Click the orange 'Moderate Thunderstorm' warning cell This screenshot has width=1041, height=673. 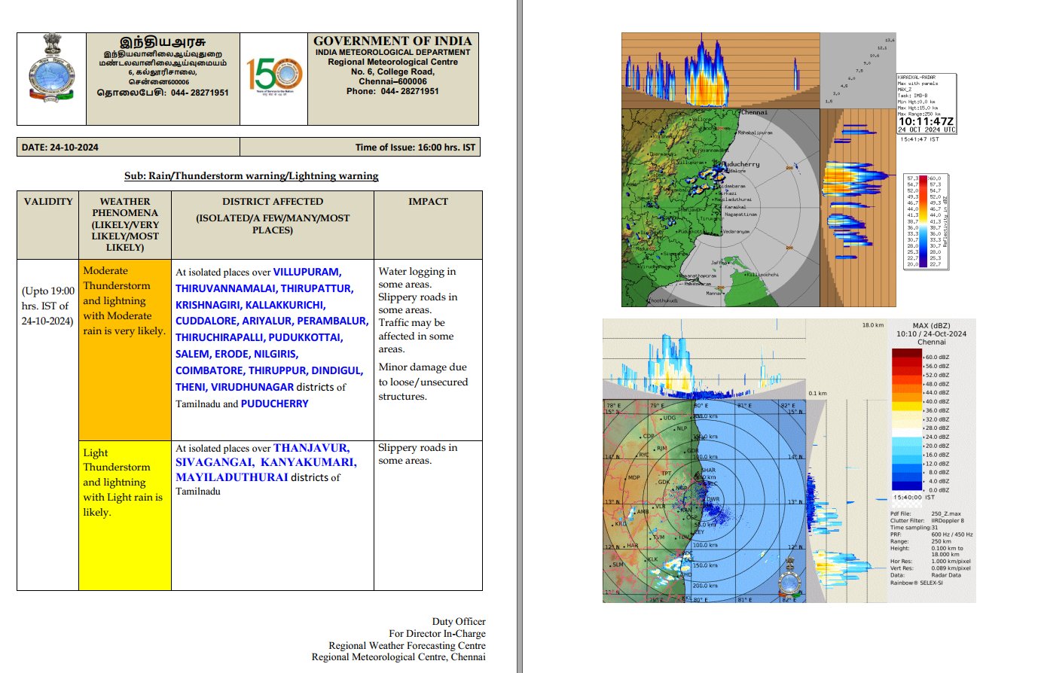coord(125,350)
